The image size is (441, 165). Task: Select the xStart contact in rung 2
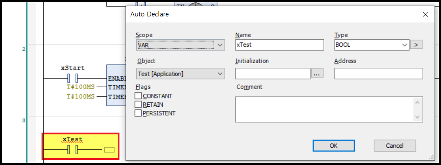pos(73,78)
